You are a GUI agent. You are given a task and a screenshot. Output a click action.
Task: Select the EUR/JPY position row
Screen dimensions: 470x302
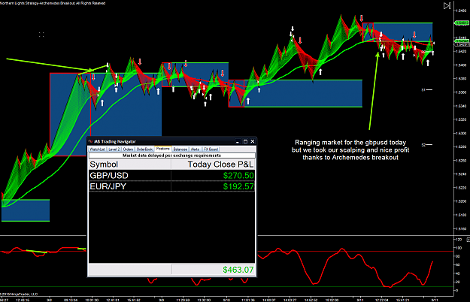(171, 186)
